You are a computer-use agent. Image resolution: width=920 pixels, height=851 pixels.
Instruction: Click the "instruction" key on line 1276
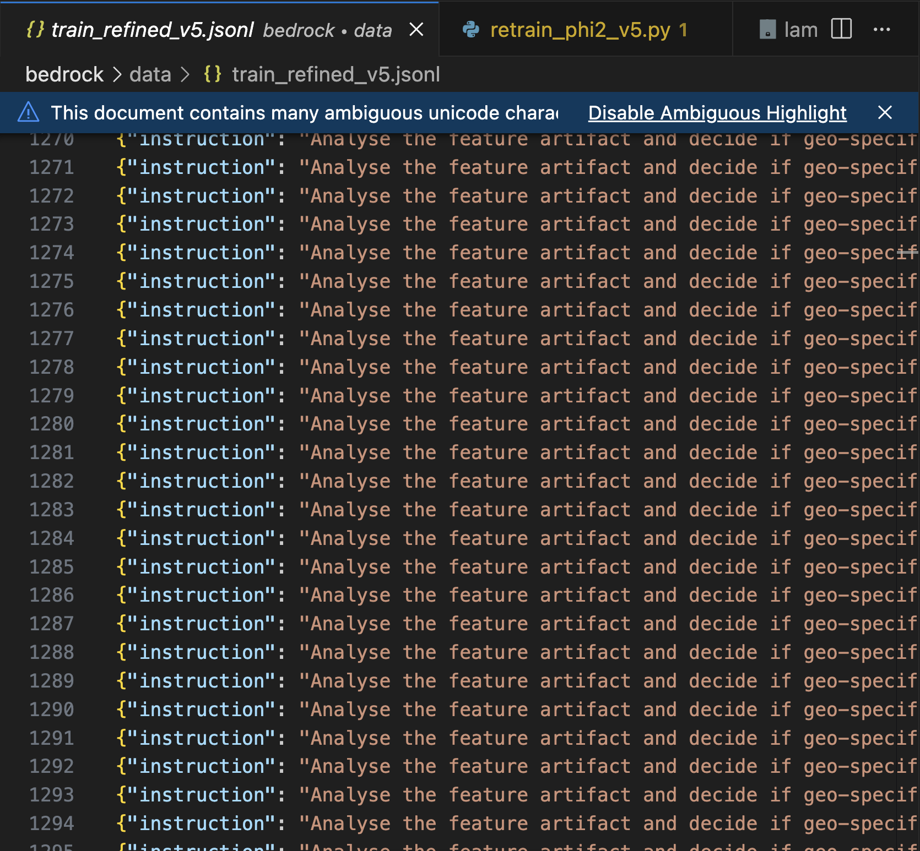202,310
